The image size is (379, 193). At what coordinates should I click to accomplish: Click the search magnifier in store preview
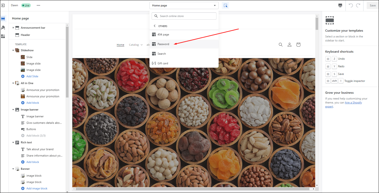click(x=281, y=44)
